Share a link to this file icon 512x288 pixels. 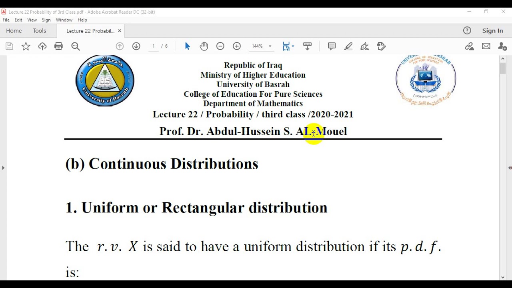(470, 46)
